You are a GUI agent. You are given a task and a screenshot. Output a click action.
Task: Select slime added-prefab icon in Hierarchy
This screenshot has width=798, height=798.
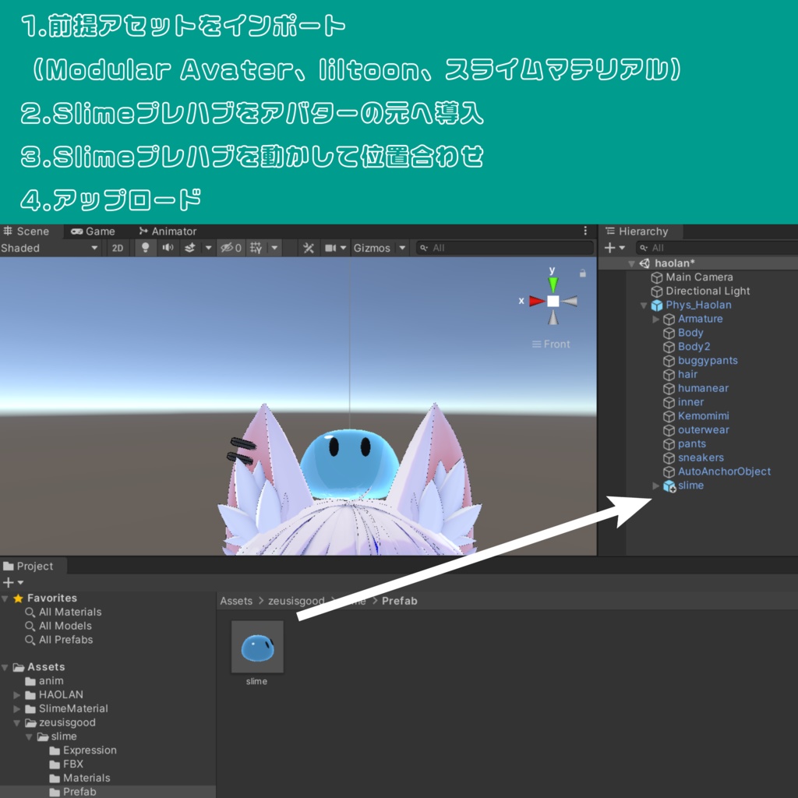[669, 486]
